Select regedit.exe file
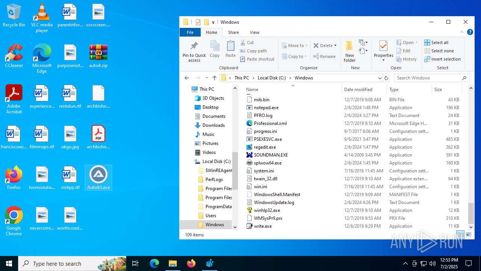This screenshot has height=271, width=481. click(265, 147)
